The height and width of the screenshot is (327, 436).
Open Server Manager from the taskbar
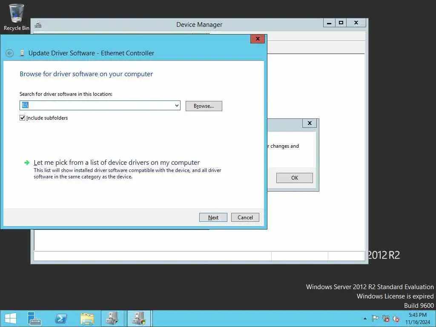[34, 318]
